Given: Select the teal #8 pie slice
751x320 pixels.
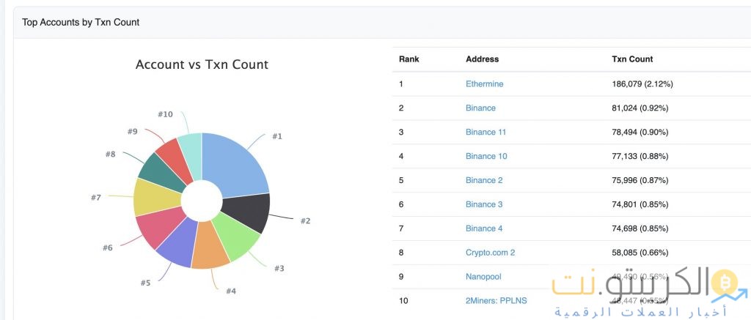Looking at the screenshot, I should 158,169.
